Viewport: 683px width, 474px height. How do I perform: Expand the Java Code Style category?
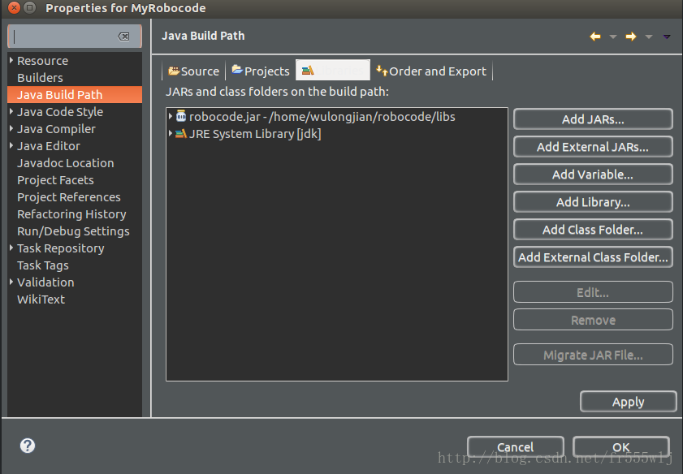pos(11,111)
